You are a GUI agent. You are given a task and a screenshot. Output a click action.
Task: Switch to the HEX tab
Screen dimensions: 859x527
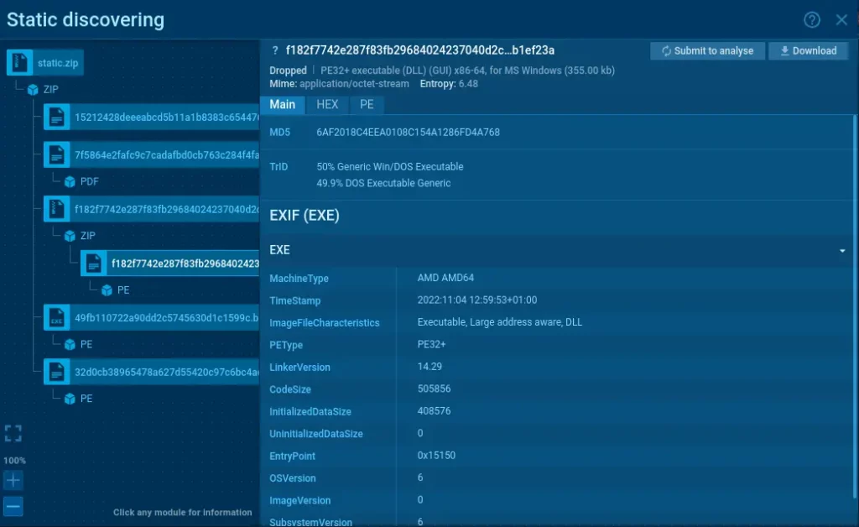tap(327, 105)
